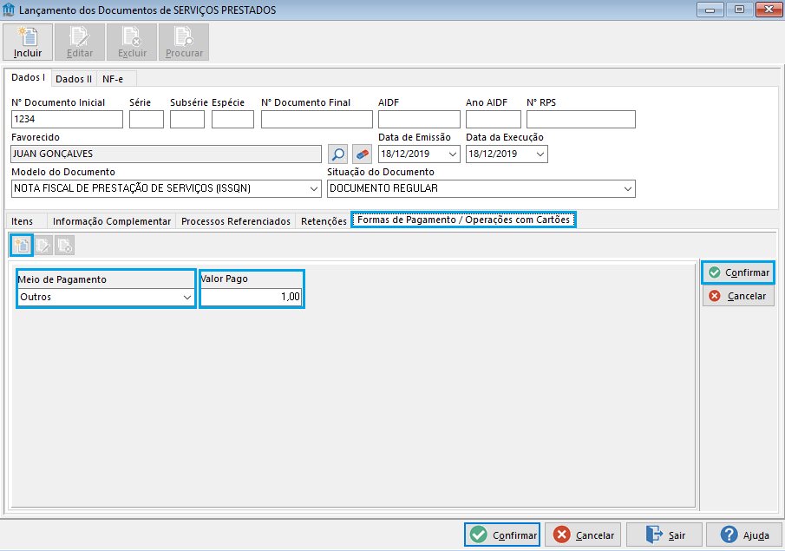785x551 pixels.
Task: Open Processos Referenciados tab
Action: (236, 221)
